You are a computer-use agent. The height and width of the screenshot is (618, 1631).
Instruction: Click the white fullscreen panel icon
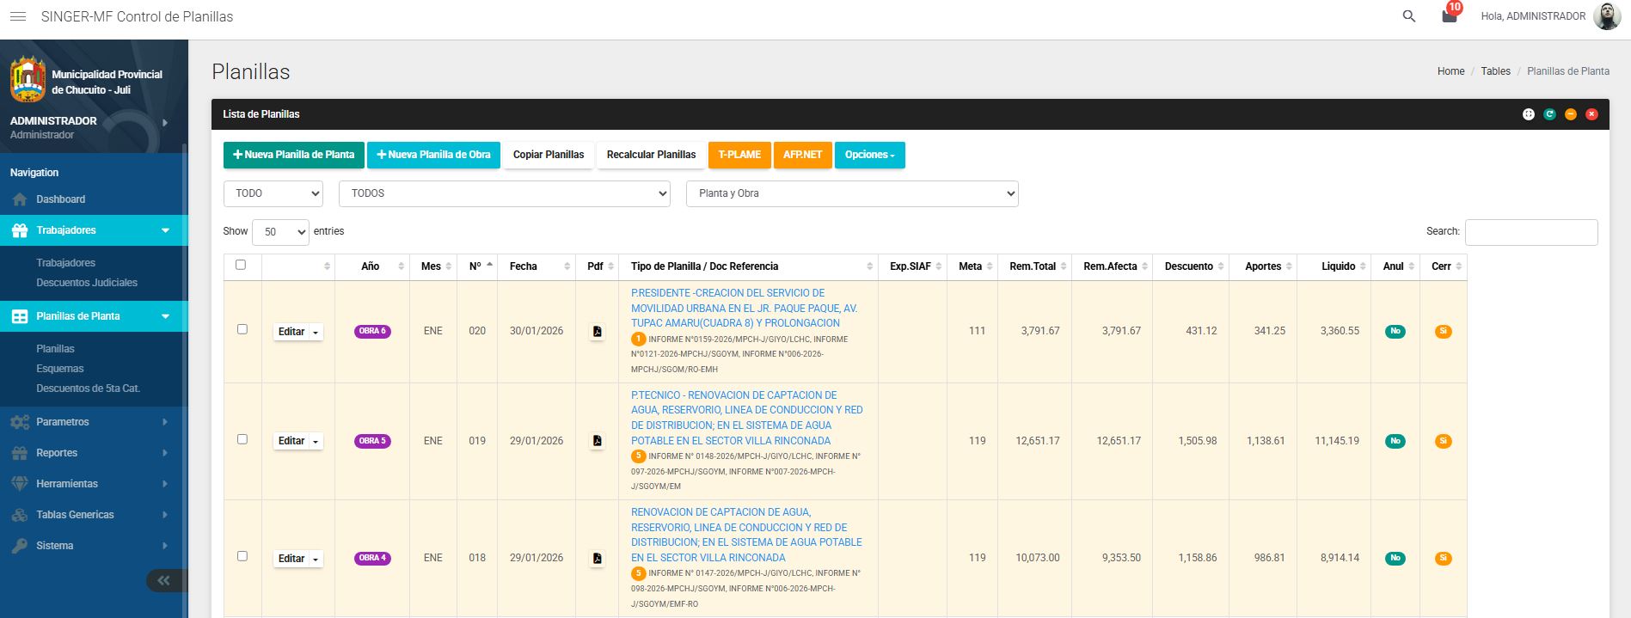click(x=1528, y=114)
